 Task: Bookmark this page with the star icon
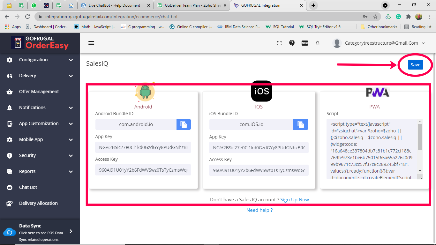click(375, 17)
